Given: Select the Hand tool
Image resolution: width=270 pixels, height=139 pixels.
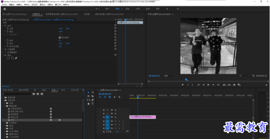Looking at the screenshot, I should click(x=89, y=104).
